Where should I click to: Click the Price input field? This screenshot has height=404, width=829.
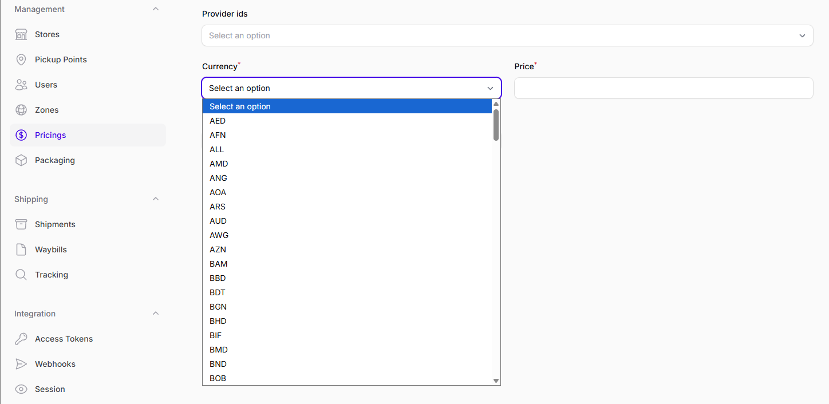click(663, 88)
